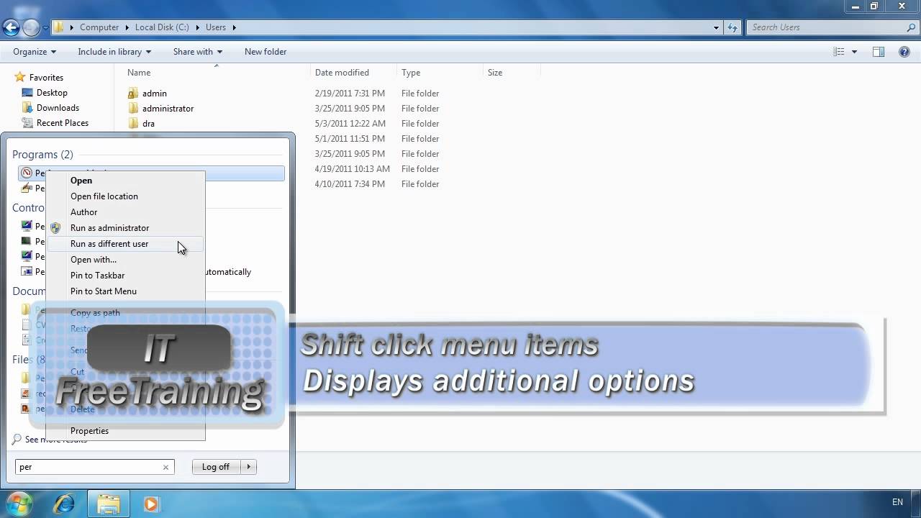Screen dimensions: 921x518
Task: Click the first Programs result icon
Action: click(27, 173)
